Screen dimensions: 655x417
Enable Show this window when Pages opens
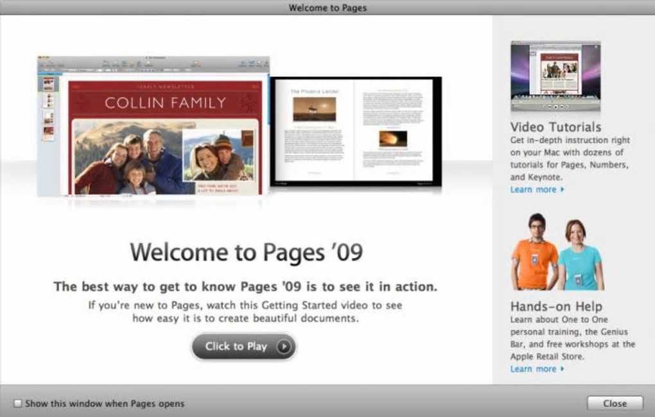pos(18,404)
